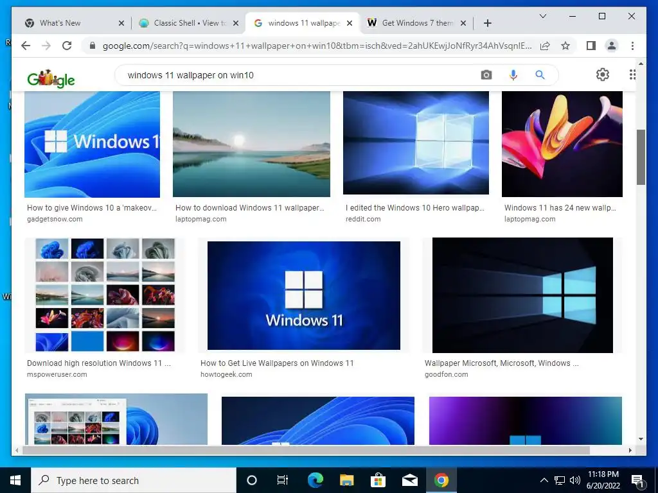
Task: Open 'How to Get Live Wallpapers' link
Action: click(277, 363)
